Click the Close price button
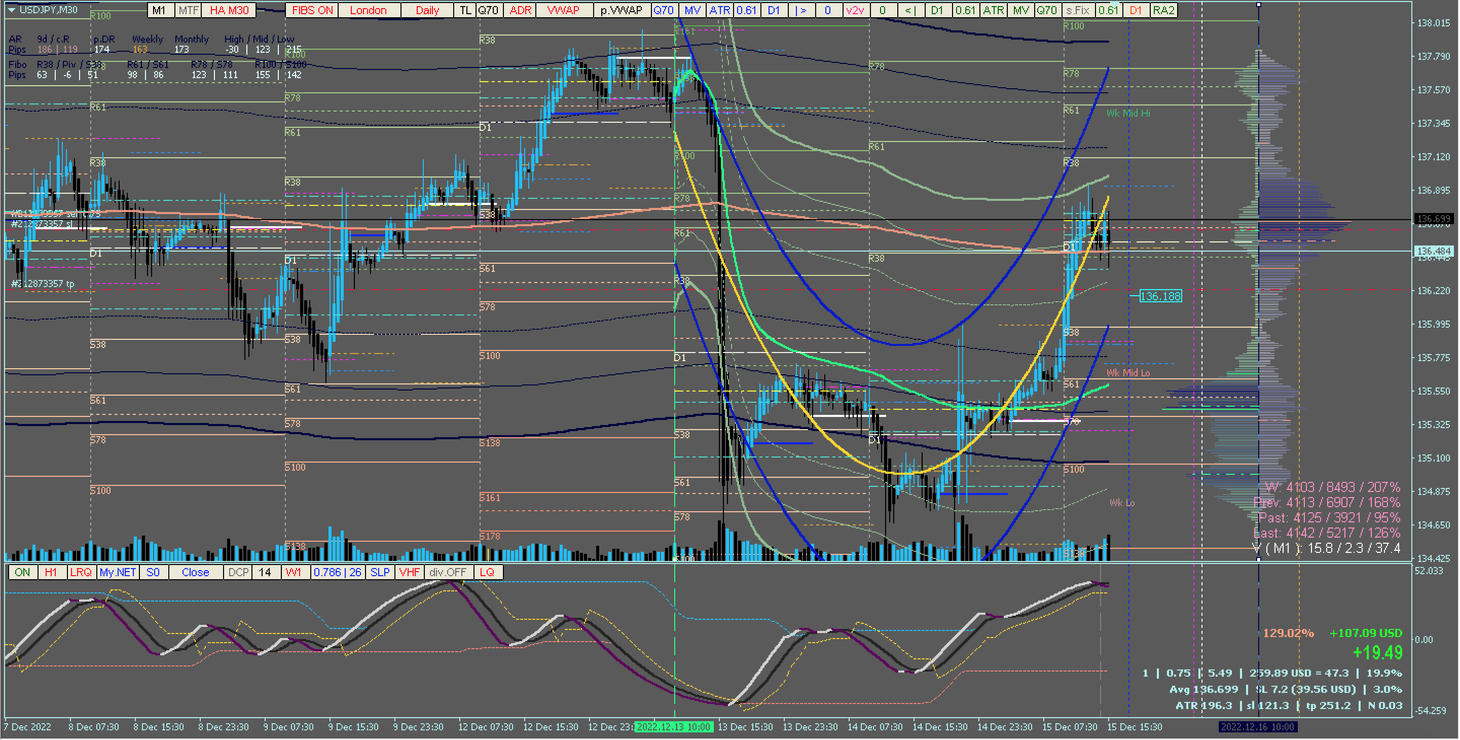1460x740 pixels. tap(196, 573)
